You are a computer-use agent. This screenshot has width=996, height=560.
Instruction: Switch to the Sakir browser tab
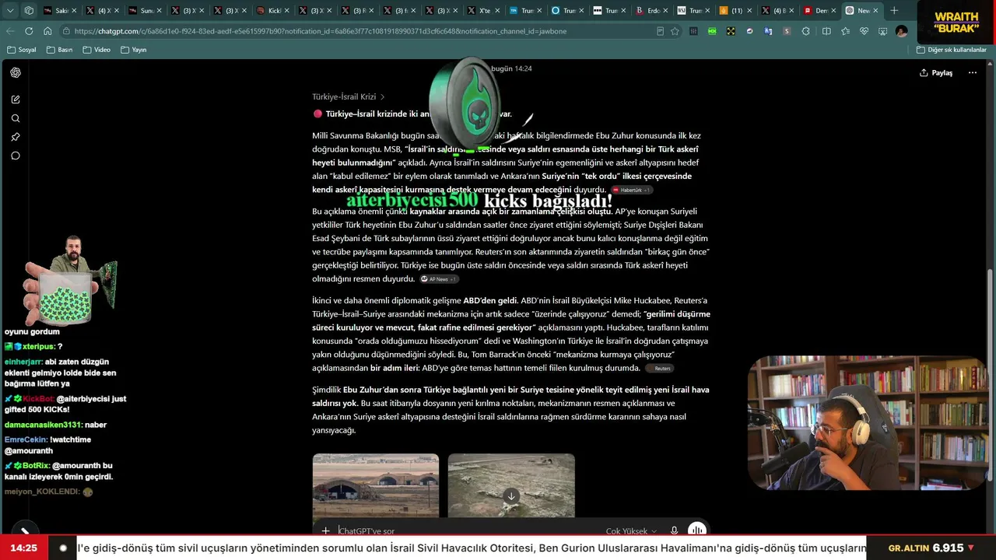click(61, 11)
